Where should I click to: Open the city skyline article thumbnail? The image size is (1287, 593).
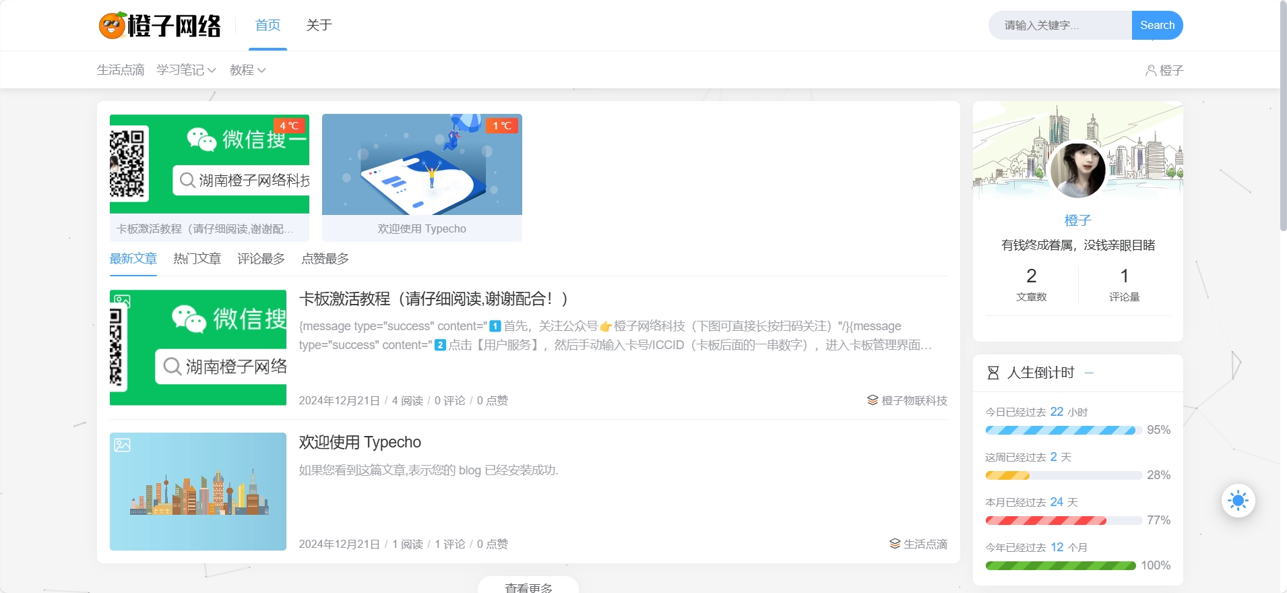(198, 491)
